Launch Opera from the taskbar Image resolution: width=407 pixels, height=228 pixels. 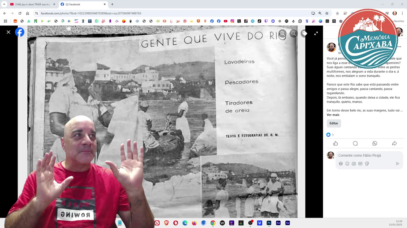coord(176,223)
